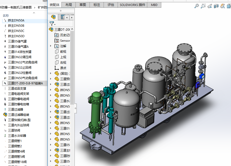Click the Zoom to Fit magnifier icon
This screenshot has height=166, width=231.
pyautogui.click(x=197, y=6)
